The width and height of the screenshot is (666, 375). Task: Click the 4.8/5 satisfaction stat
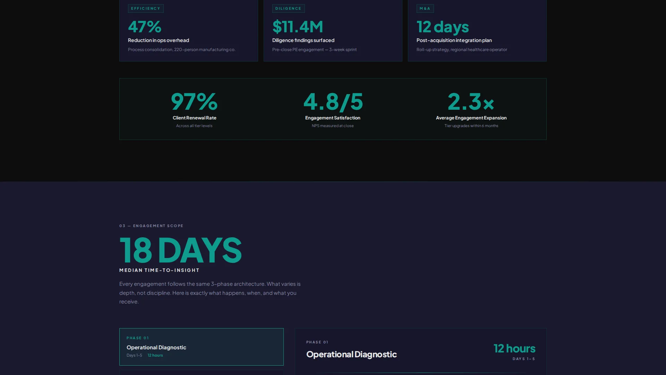pyautogui.click(x=333, y=101)
